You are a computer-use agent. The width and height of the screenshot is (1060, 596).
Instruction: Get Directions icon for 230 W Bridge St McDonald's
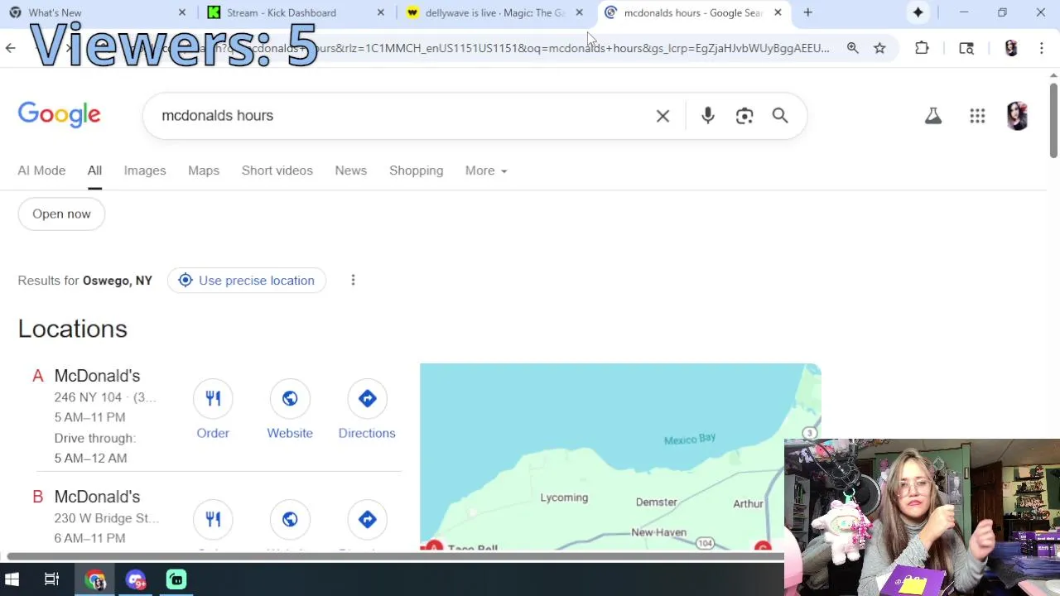click(x=367, y=520)
